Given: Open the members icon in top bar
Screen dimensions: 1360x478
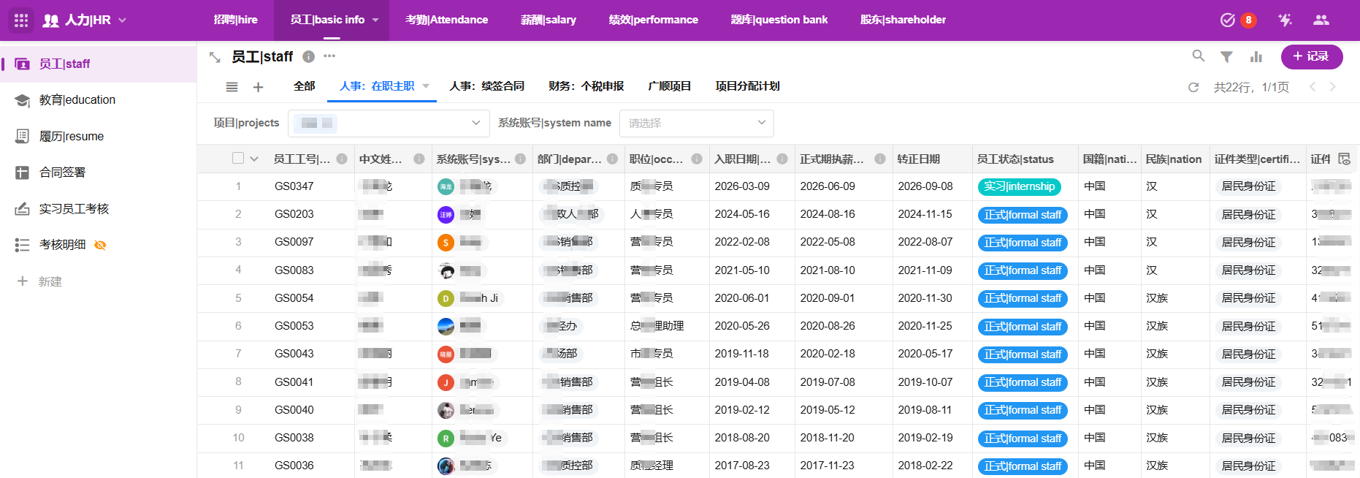Looking at the screenshot, I should coord(1321,20).
